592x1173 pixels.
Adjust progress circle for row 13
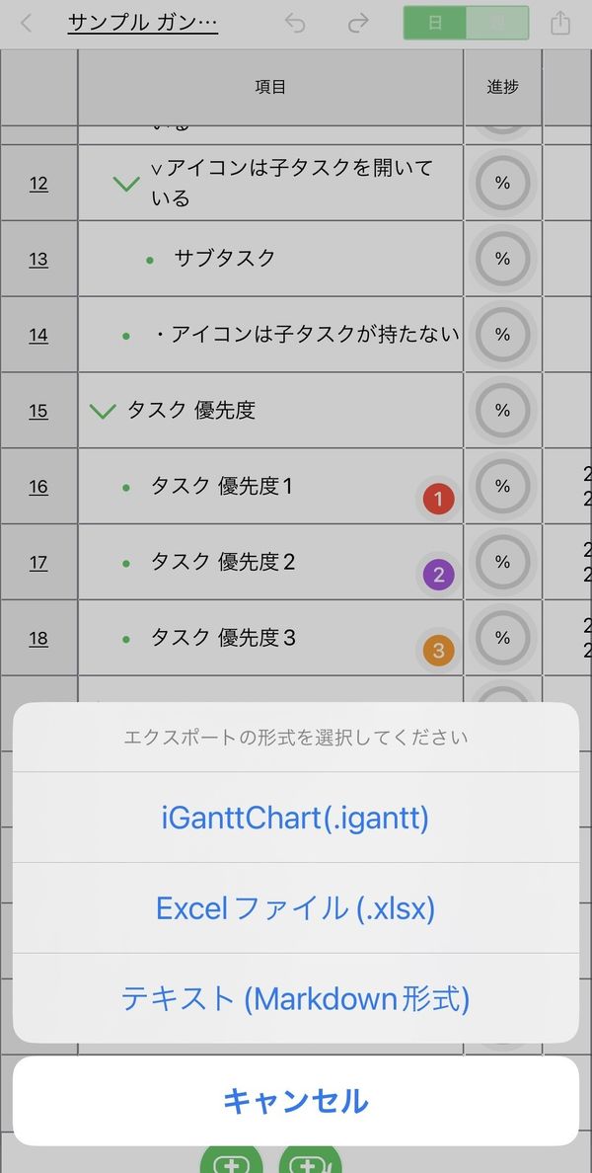tap(503, 259)
